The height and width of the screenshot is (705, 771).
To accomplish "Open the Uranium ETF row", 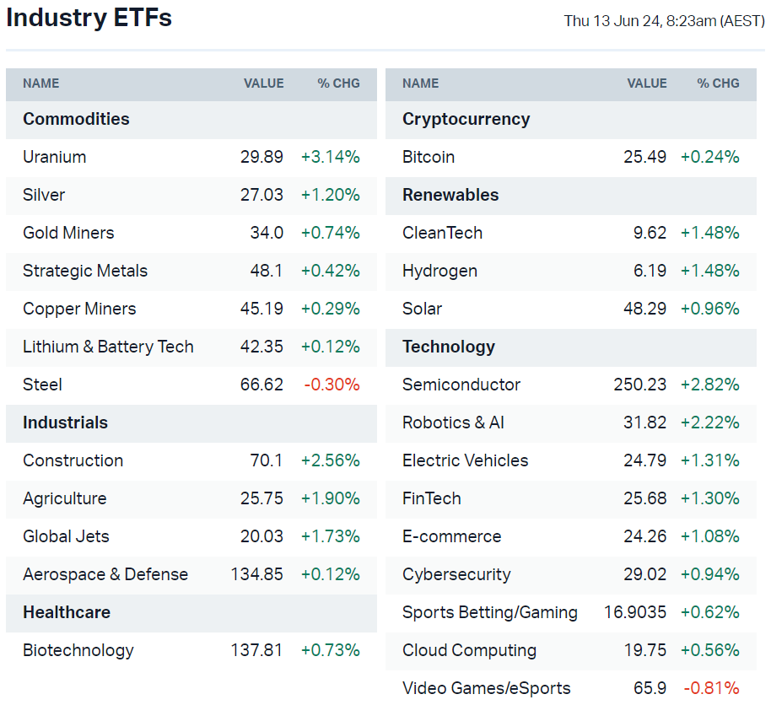I will tap(55, 157).
